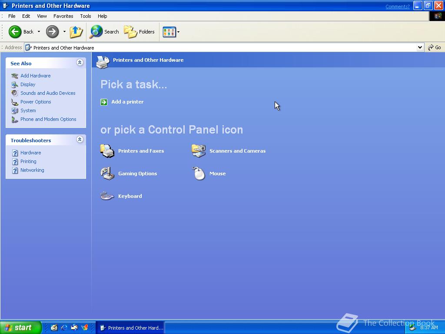Open the Tools menu
The height and width of the screenshot is (334, 445).
point(86,16)
